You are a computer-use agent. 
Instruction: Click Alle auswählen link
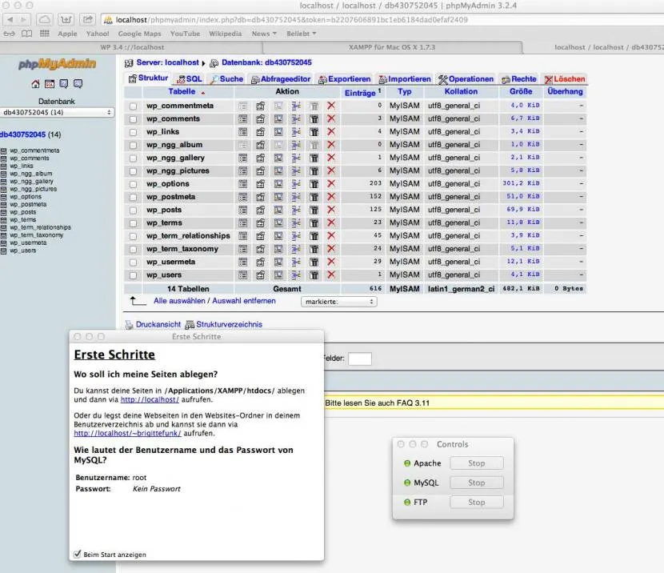[x=179, y=301]
